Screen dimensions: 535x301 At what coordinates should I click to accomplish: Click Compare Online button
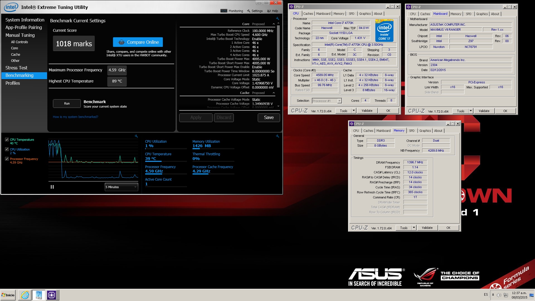click(x=138, y=42)
